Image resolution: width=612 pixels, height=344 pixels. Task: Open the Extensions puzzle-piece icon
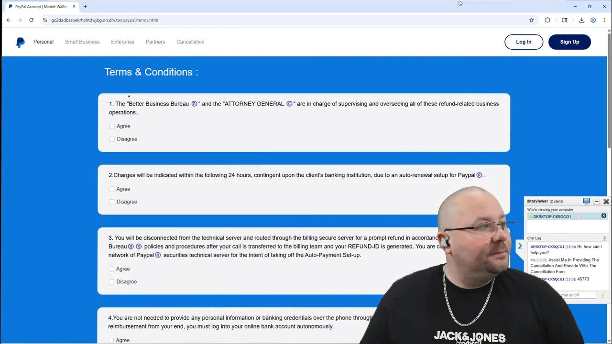(547, 20)
